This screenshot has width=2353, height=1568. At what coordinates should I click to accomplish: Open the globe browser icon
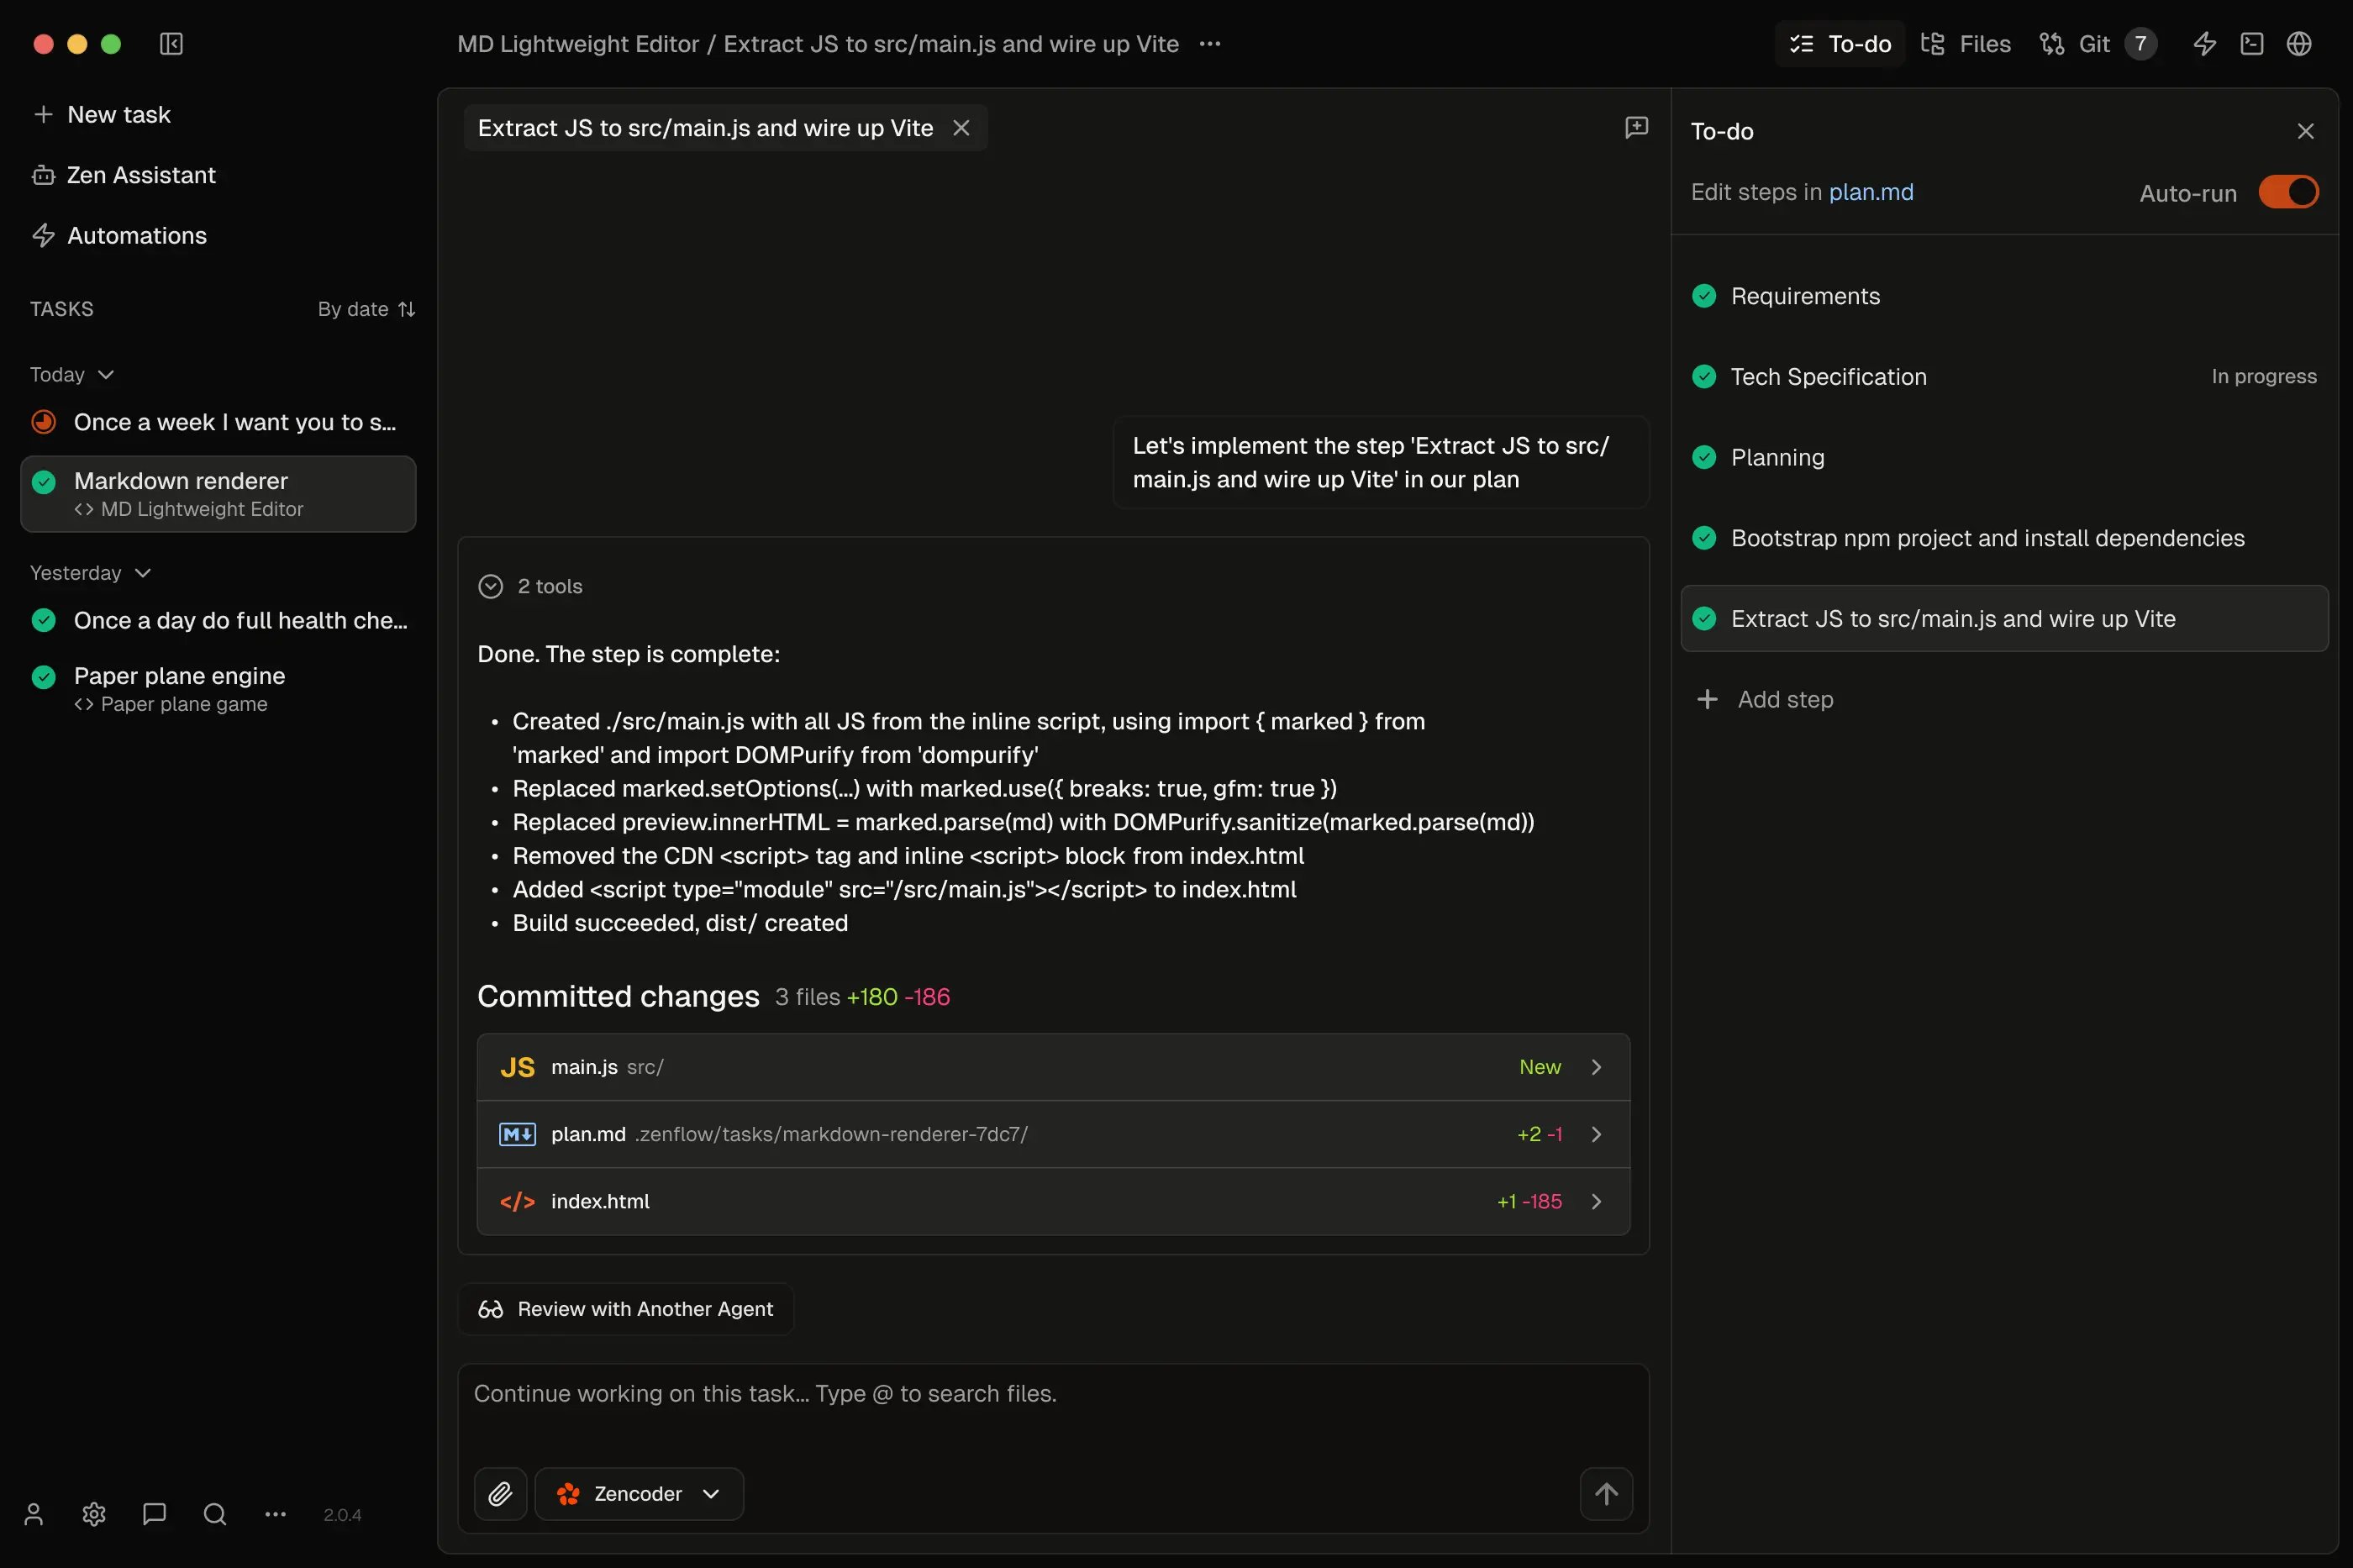2298,44
